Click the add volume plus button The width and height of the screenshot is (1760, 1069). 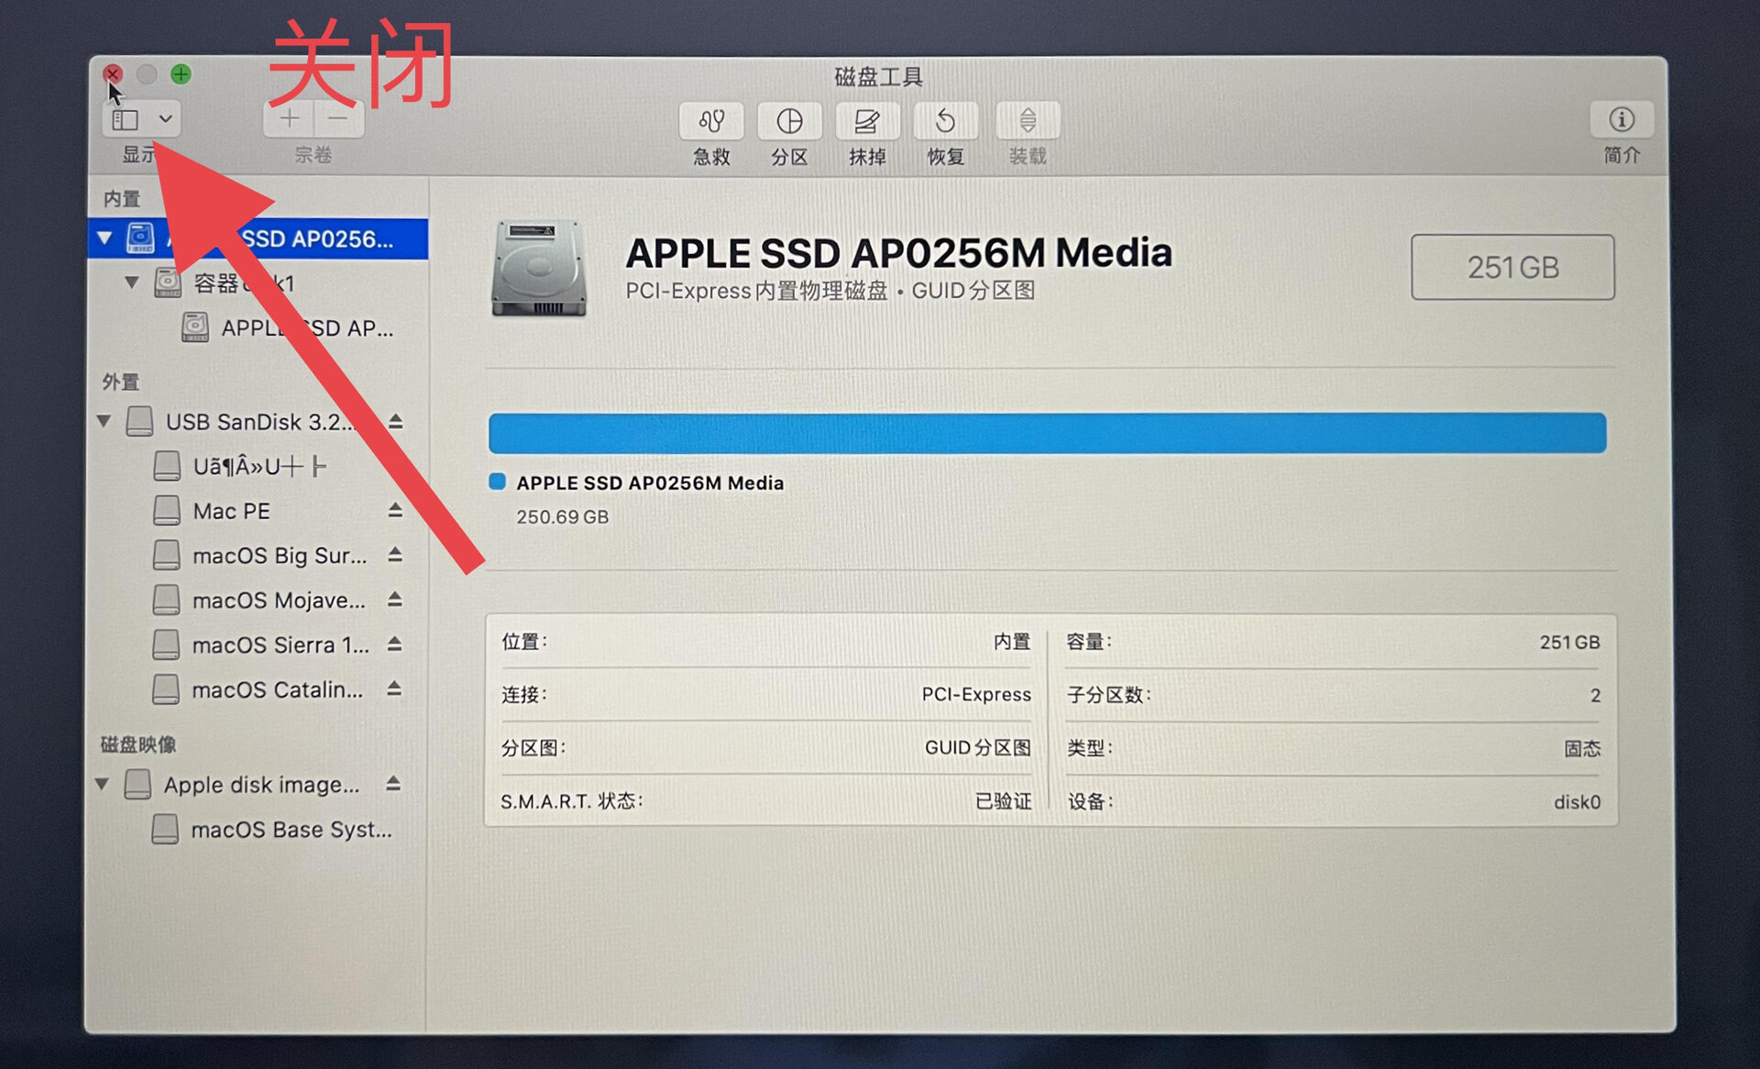[289, 118]
